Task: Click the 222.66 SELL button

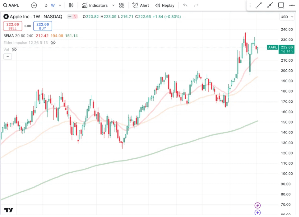Action: pyautogui.click(x=13, y=26)
